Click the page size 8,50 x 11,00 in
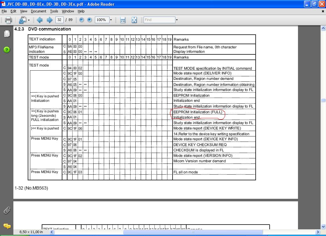Viewport: 326px width, 236px height. (x=31, y=232)
